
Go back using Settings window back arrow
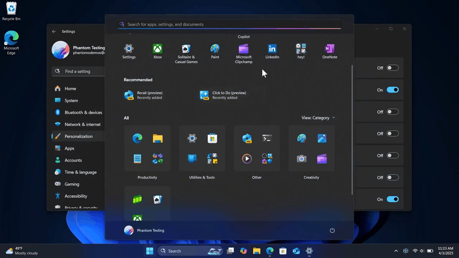[54, 32]
